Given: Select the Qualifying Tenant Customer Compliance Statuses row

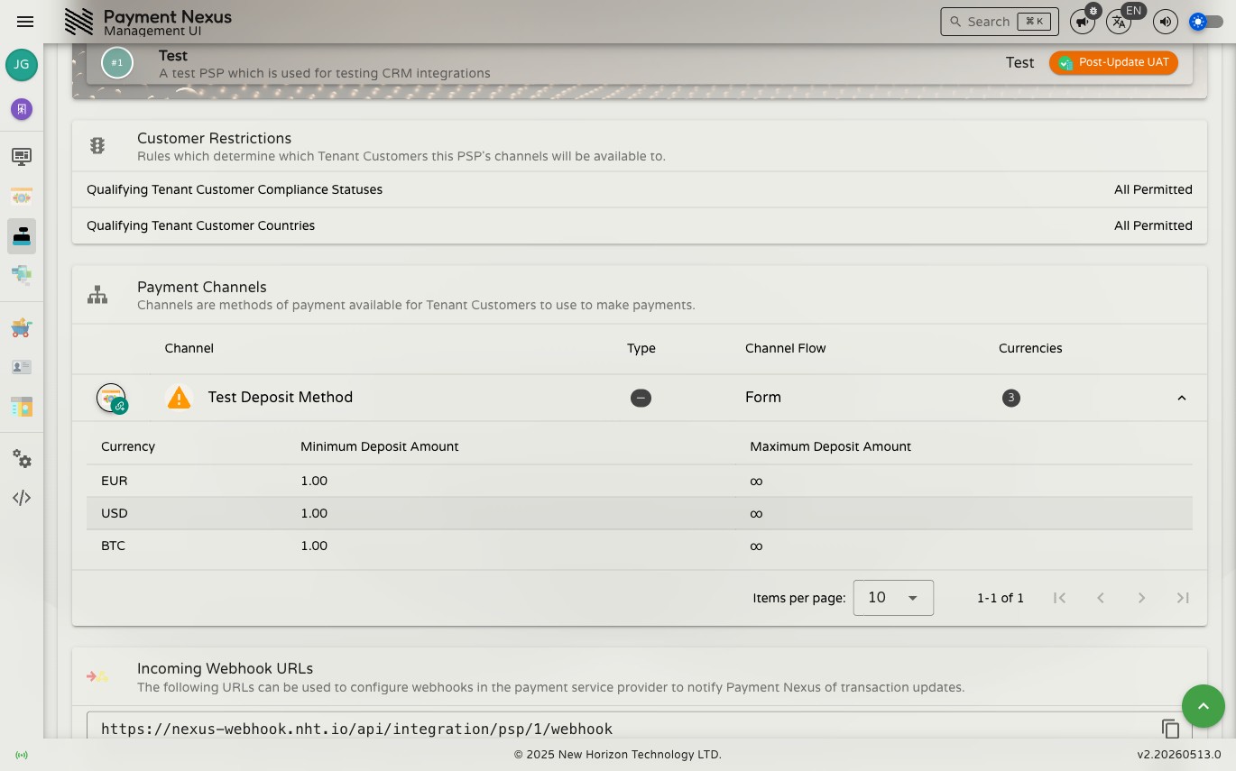Looking at the screenshot, I should 640,189.
